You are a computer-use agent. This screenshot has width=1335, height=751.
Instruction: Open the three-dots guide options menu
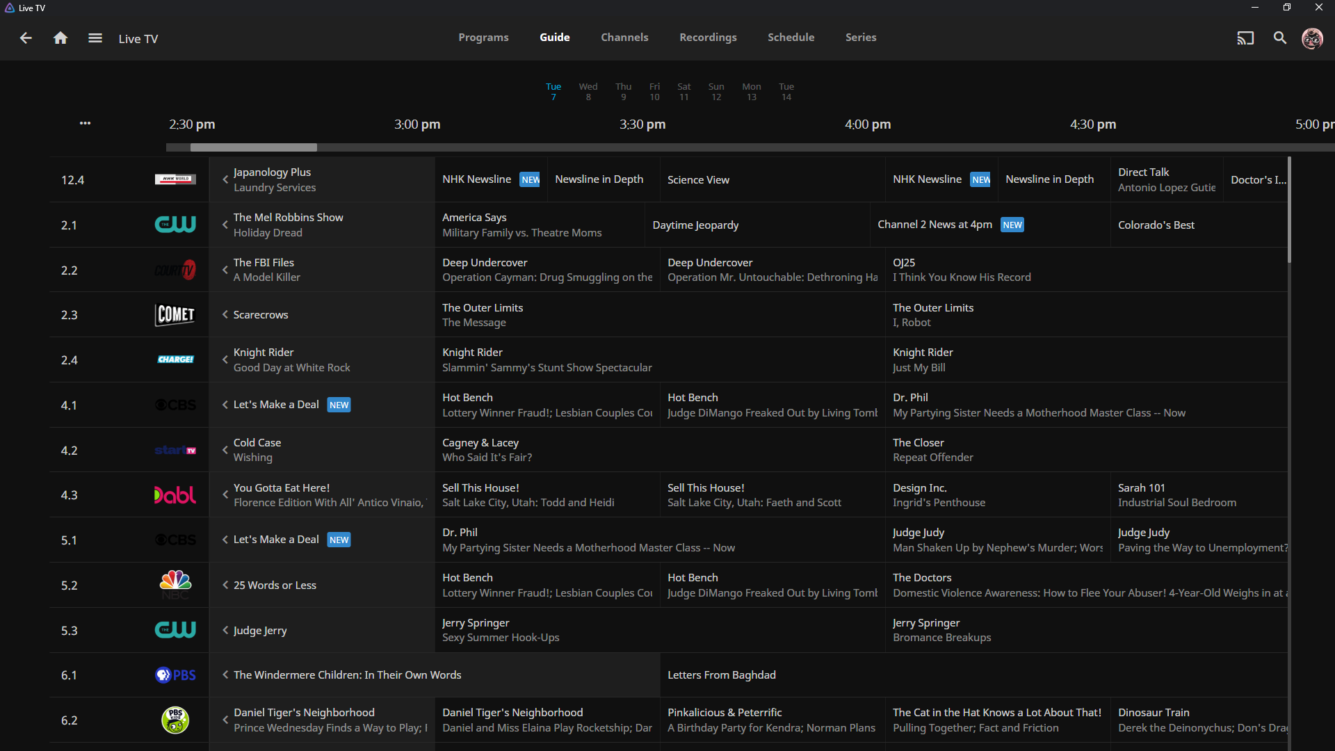[x=85, y=123]
